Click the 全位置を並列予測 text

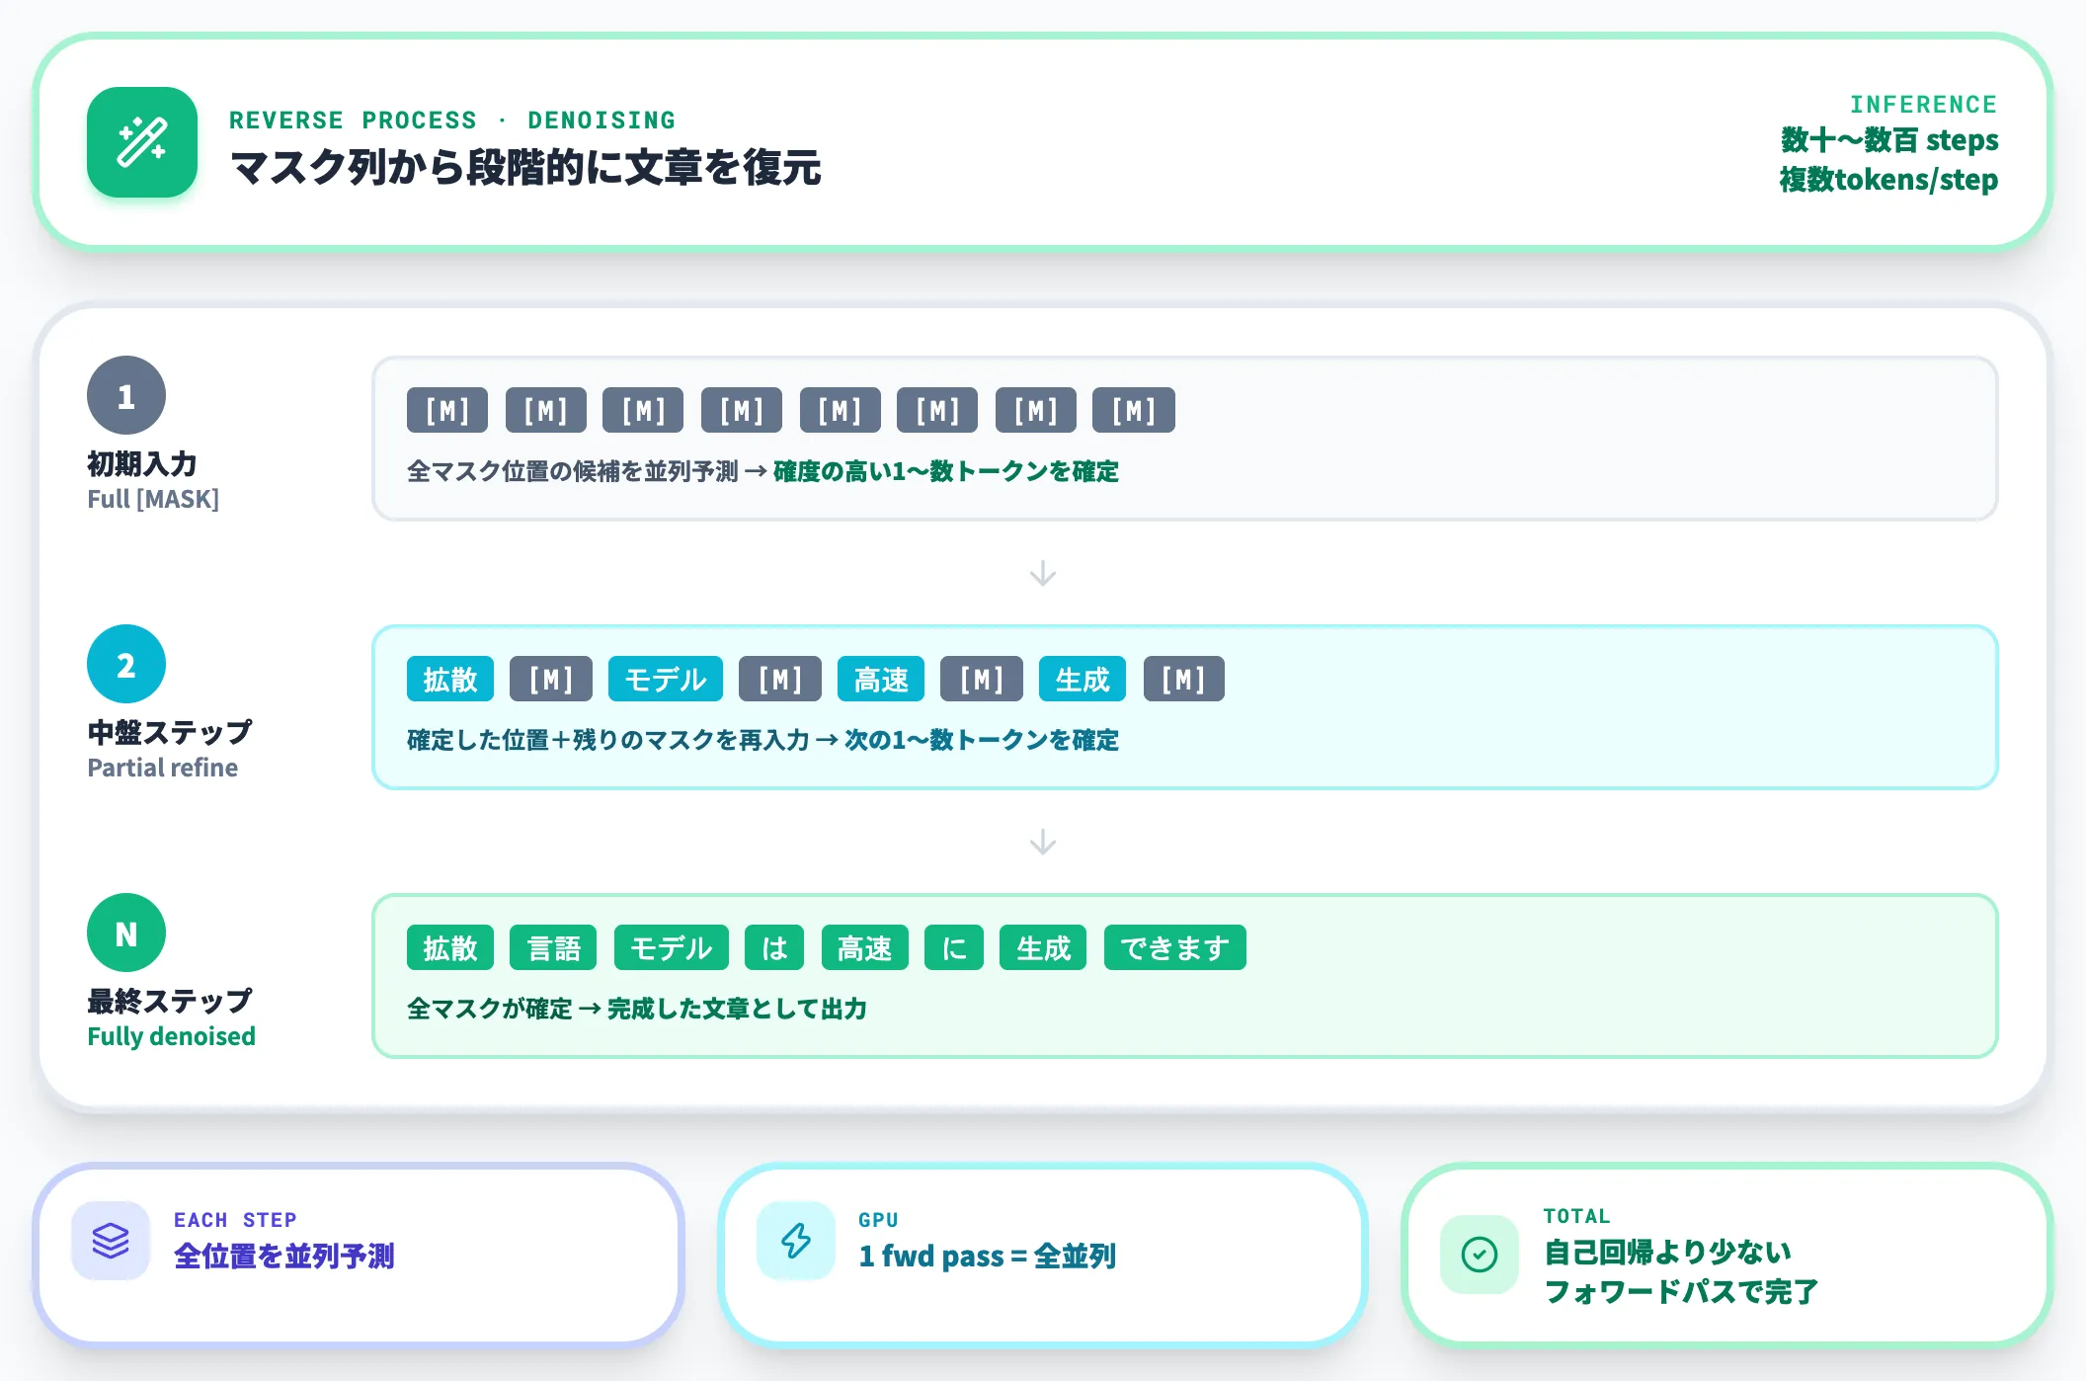click(284, 1256)
